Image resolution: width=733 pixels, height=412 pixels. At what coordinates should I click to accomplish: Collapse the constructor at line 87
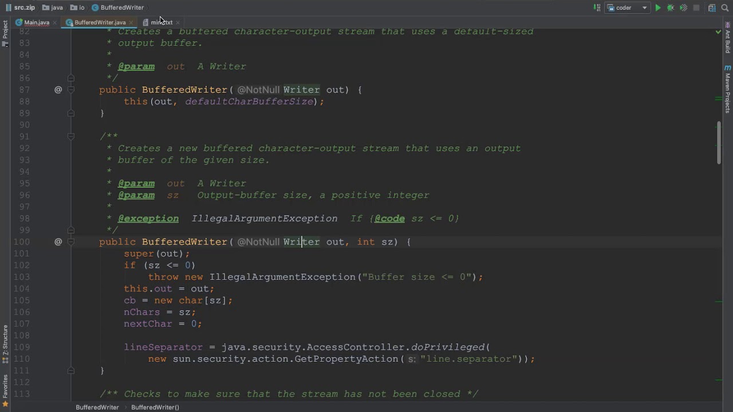click(71, 90)
